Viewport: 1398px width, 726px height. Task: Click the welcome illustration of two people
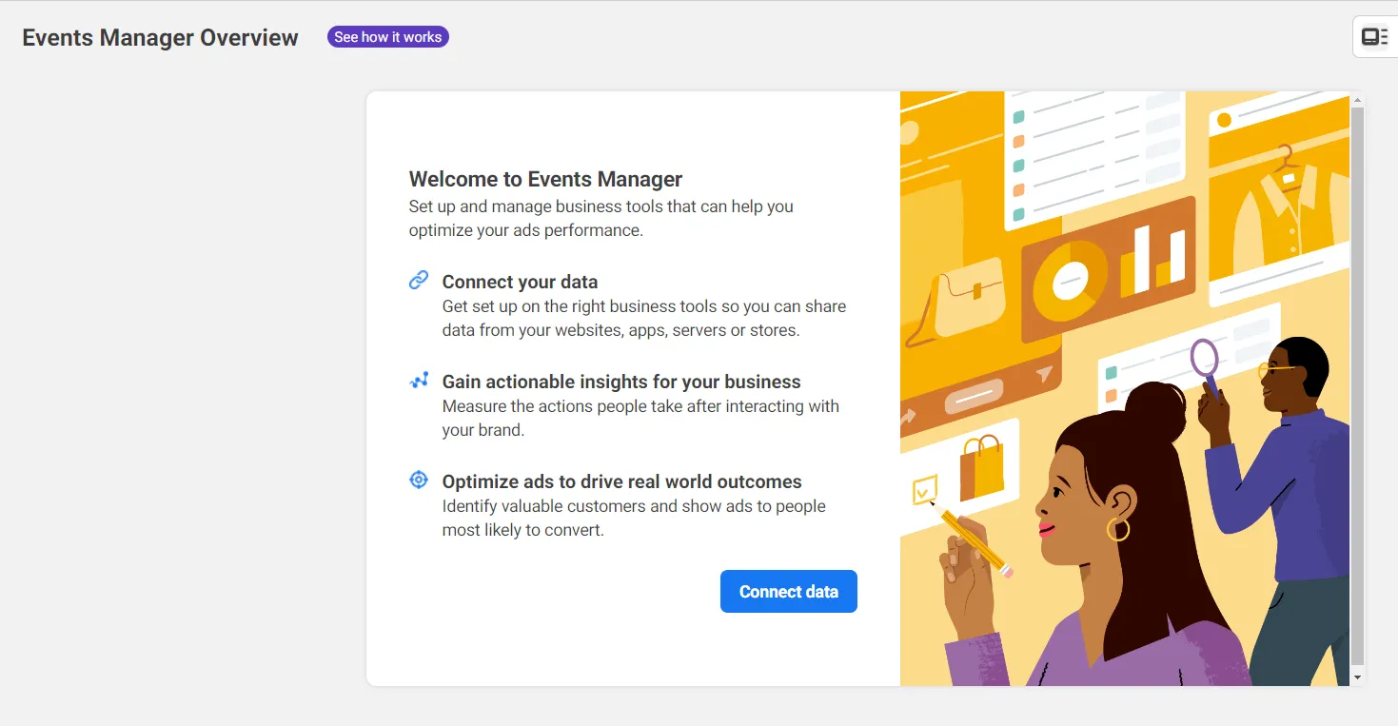(x=1125, y=388)
